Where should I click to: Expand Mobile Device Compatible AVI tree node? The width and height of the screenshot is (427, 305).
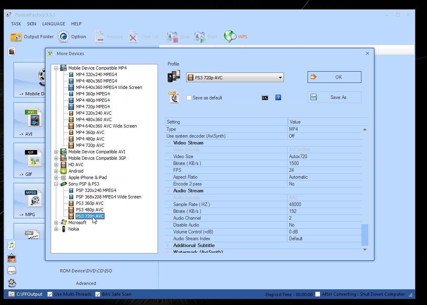click(x=56, y=152)
